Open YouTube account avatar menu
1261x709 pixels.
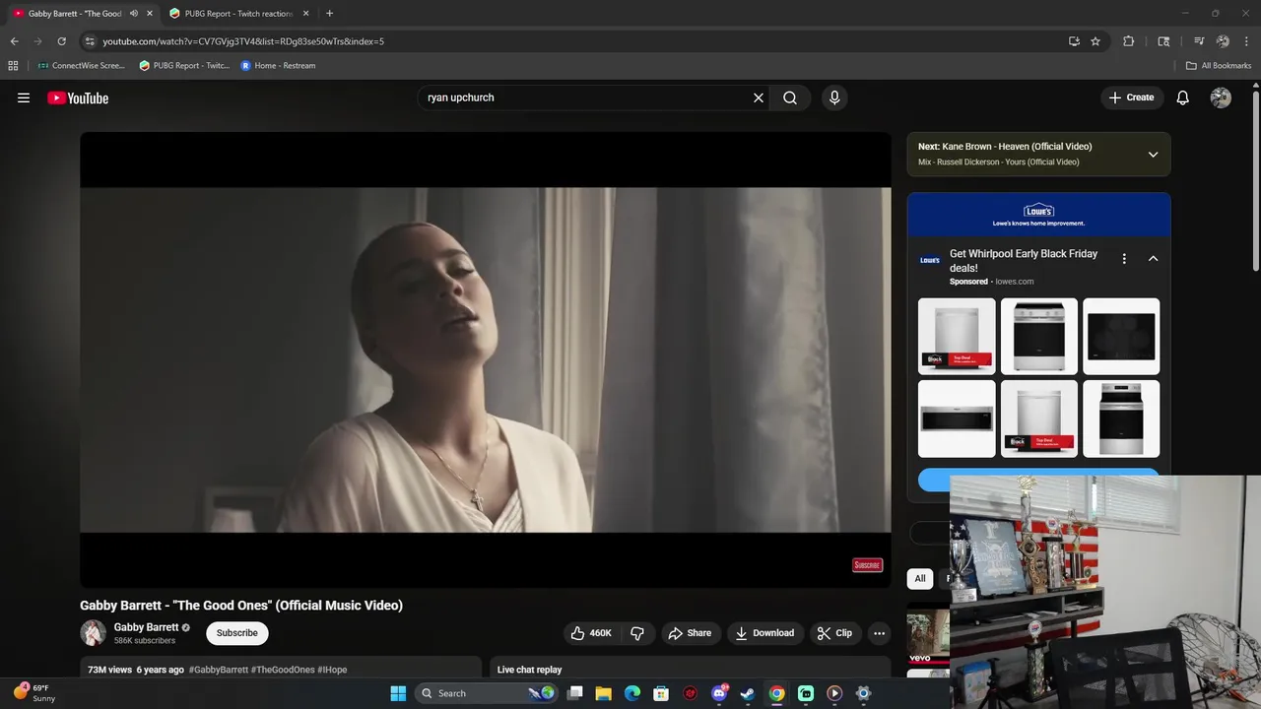pyautogui.click(x=1221, y=97)
